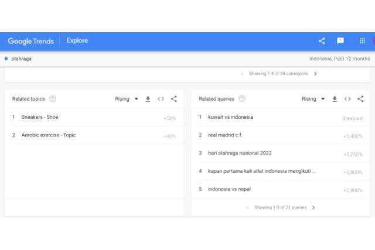The width and height of the screenshot is (375, 250).
Task: Click the +3,400% value for real madrid
Action: click(x=353, y=136)
